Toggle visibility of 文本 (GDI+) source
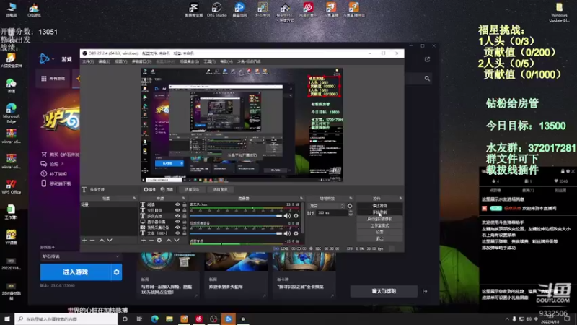 (x=177, y=233)
